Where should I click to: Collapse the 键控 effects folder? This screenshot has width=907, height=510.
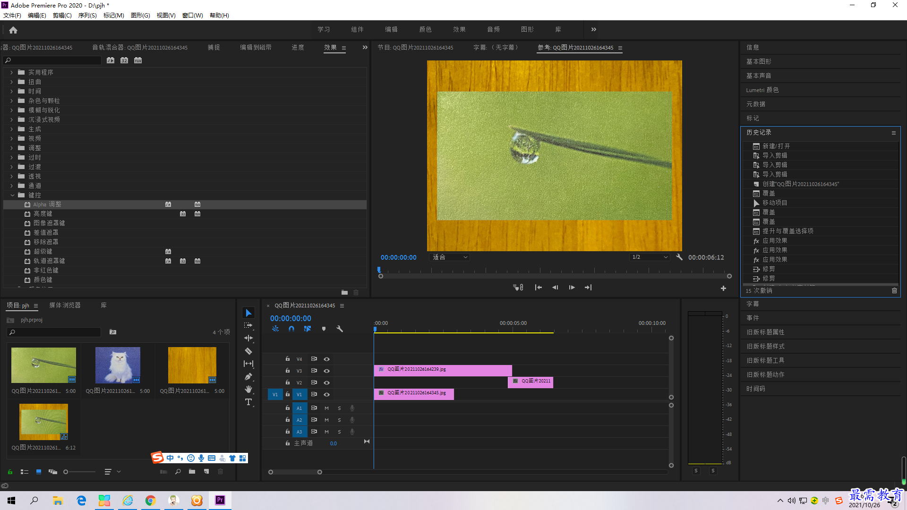point(12,195)
